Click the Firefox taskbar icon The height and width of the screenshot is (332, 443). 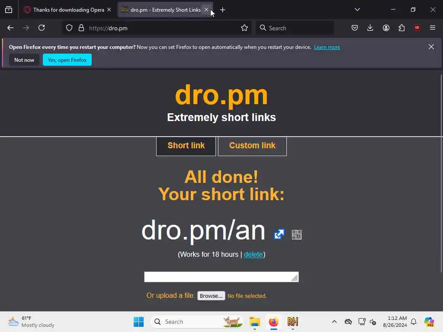273,322
